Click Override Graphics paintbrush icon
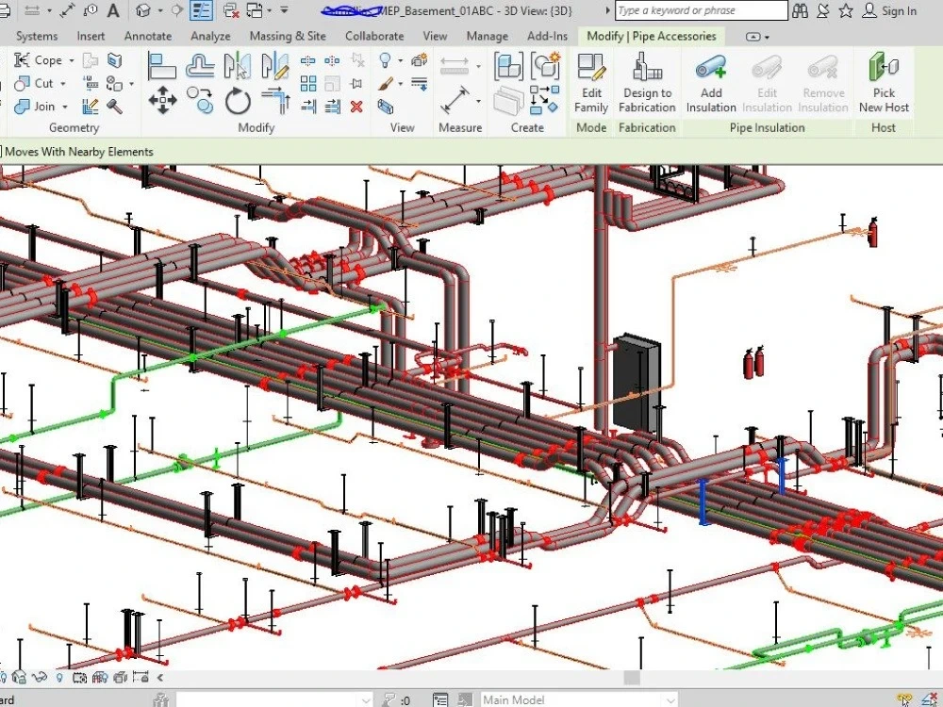Viewport: 943px width, 707px height. click(x=386, y=84)
